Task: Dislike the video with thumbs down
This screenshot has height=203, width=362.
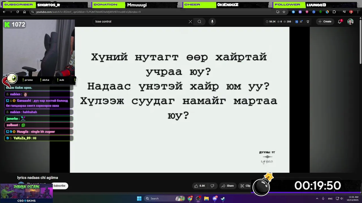Action: point(212,186)
